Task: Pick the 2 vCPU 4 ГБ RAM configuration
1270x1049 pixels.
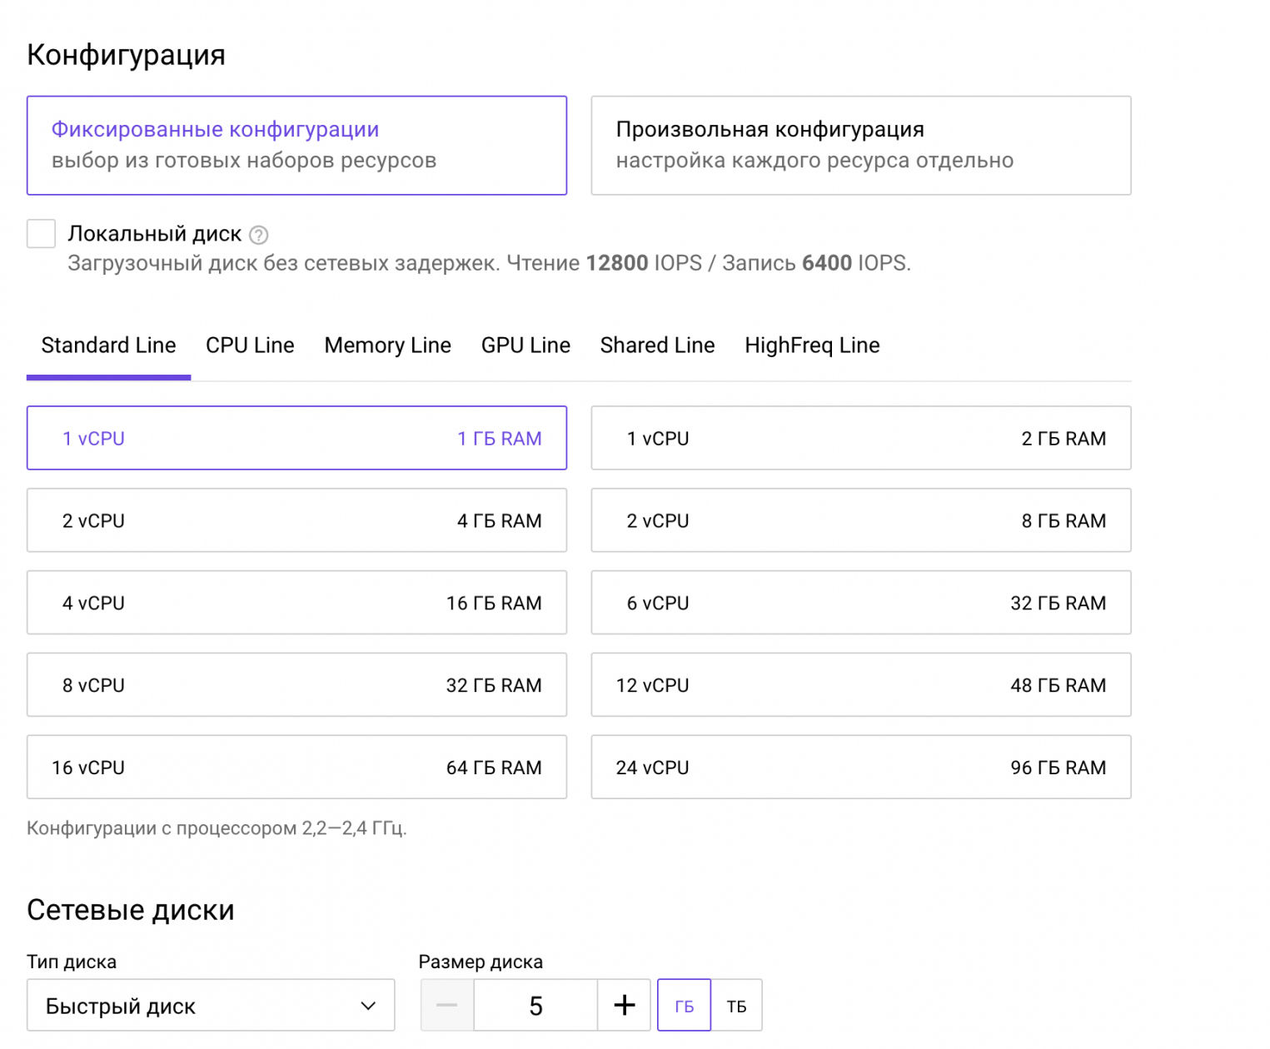Action: 296,520
